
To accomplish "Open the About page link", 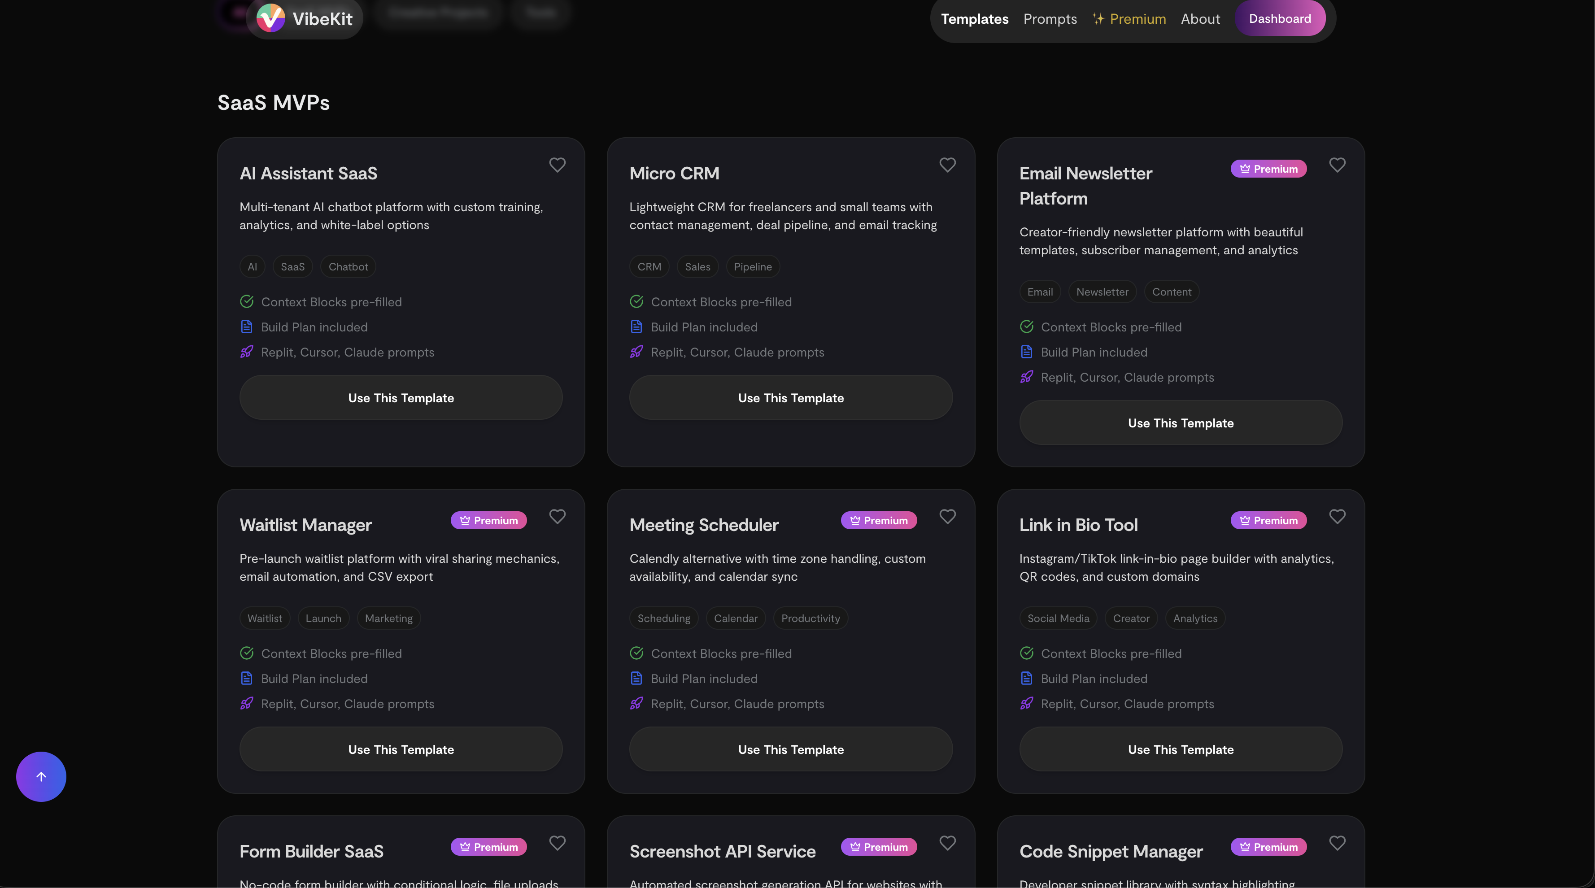I will tap(1200, 18).
